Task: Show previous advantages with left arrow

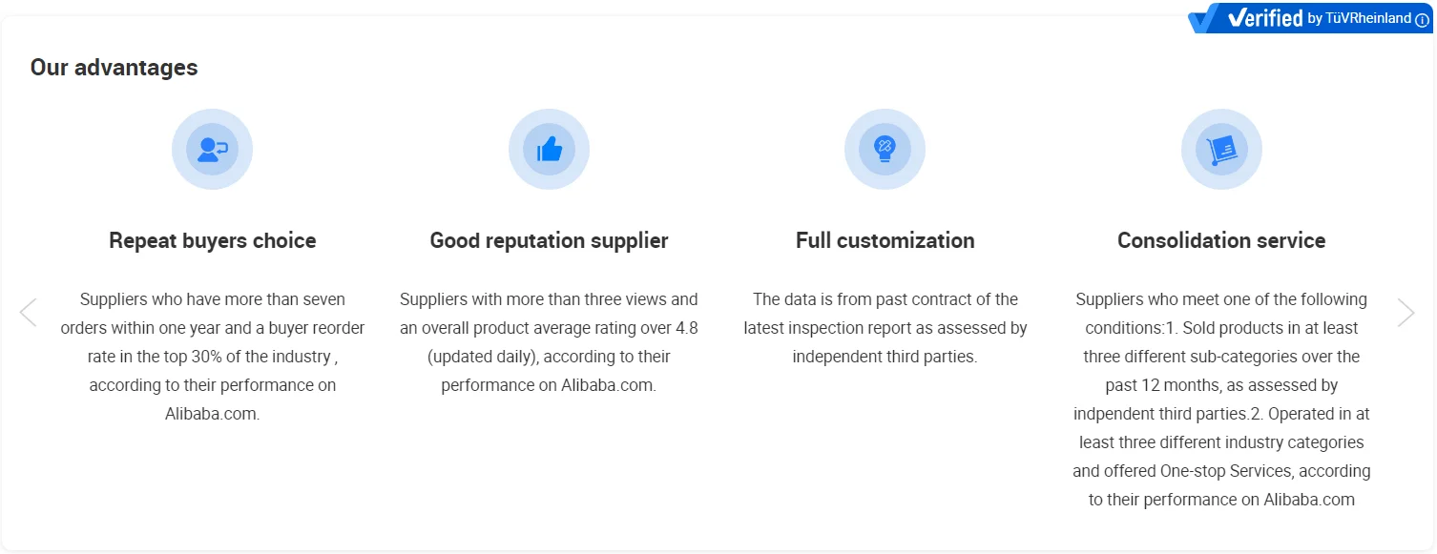Action: 29,312
